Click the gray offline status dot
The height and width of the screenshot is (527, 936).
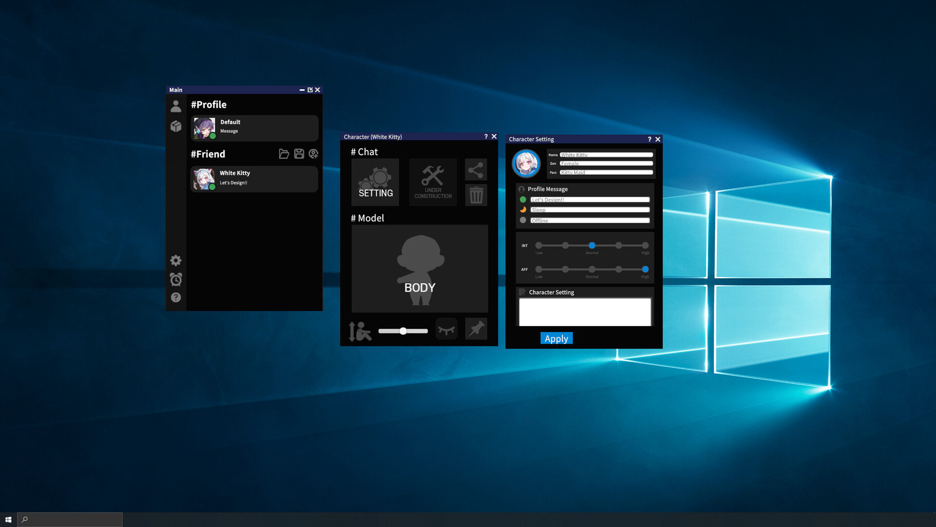click(x=523, y=220)
